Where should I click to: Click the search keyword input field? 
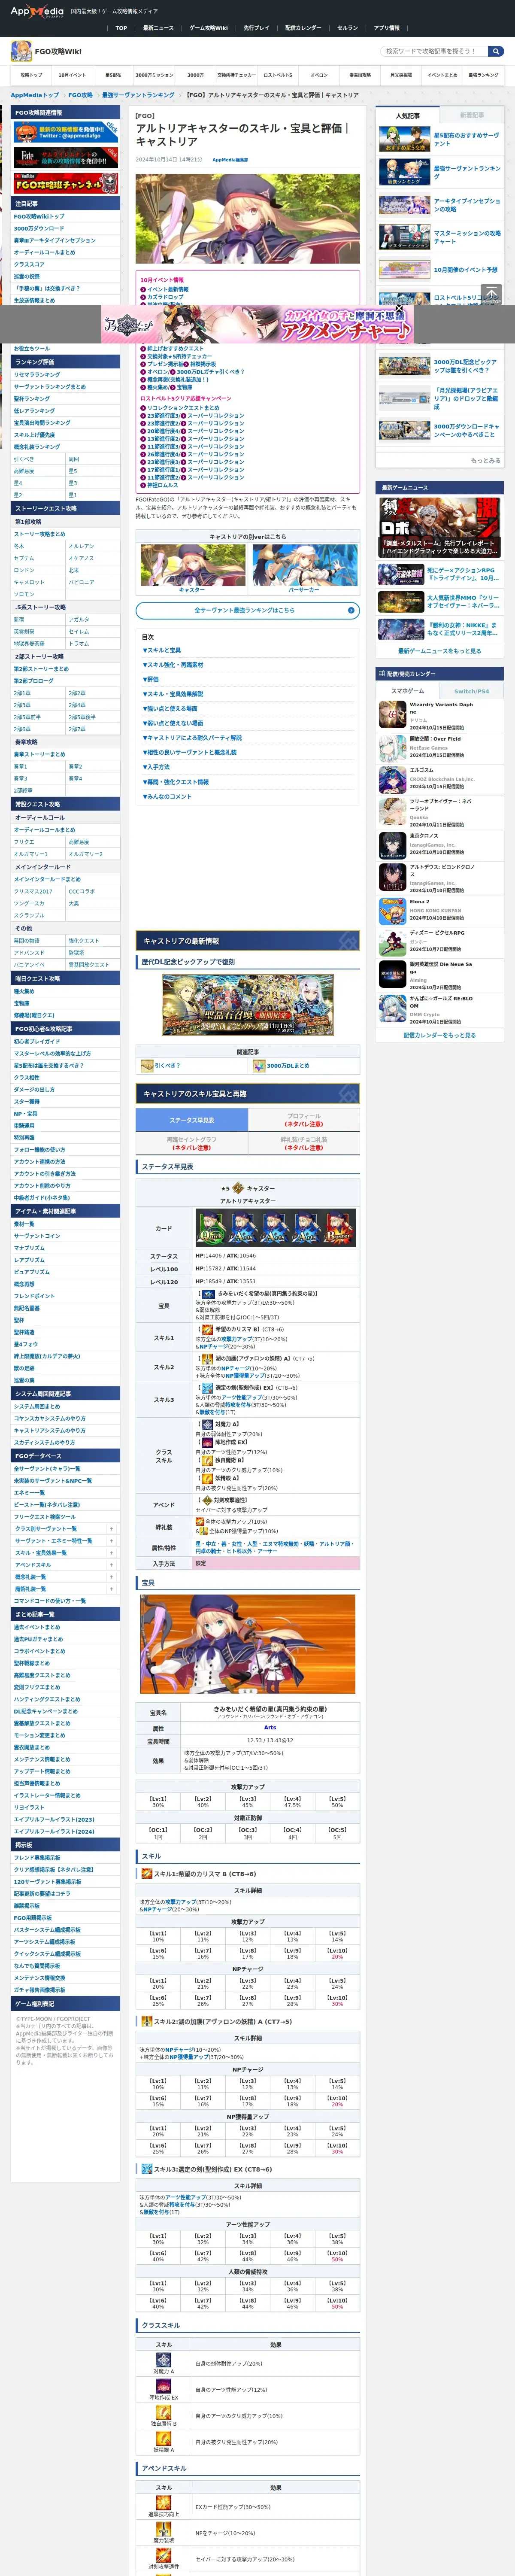(434, 51)
